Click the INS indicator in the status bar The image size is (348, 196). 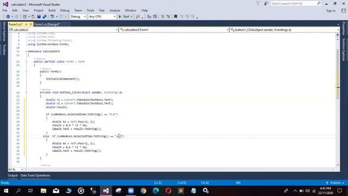coord(238,183)
